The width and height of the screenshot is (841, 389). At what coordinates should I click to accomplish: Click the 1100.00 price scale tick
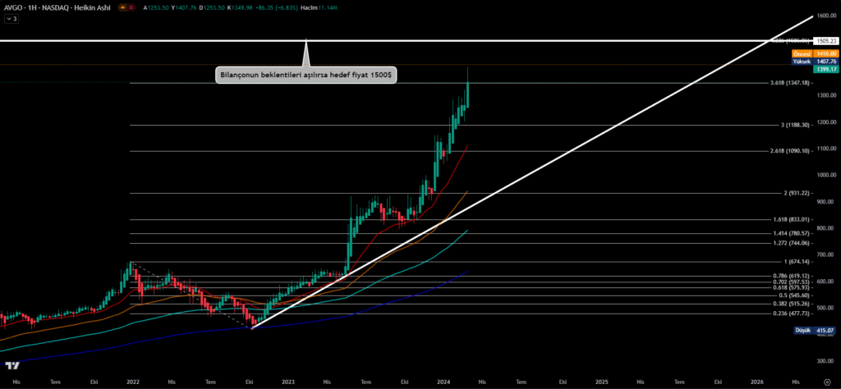pyautogui.click(x=825, y=149)
